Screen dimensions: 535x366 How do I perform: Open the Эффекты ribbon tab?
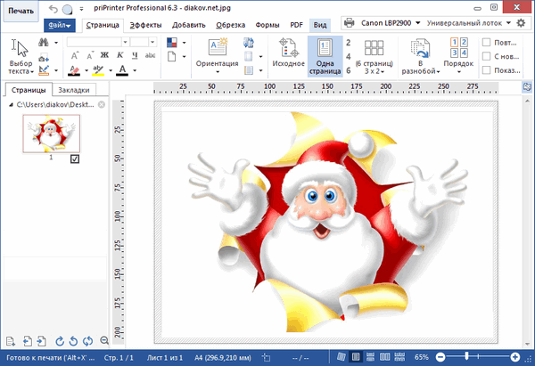coord(145,25)
